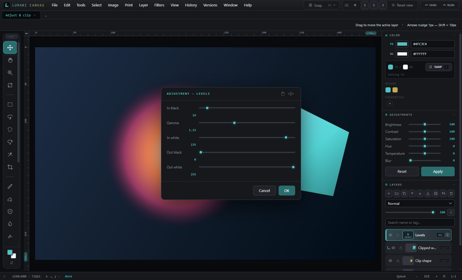Click the In black slider handle

click(207, 108)
